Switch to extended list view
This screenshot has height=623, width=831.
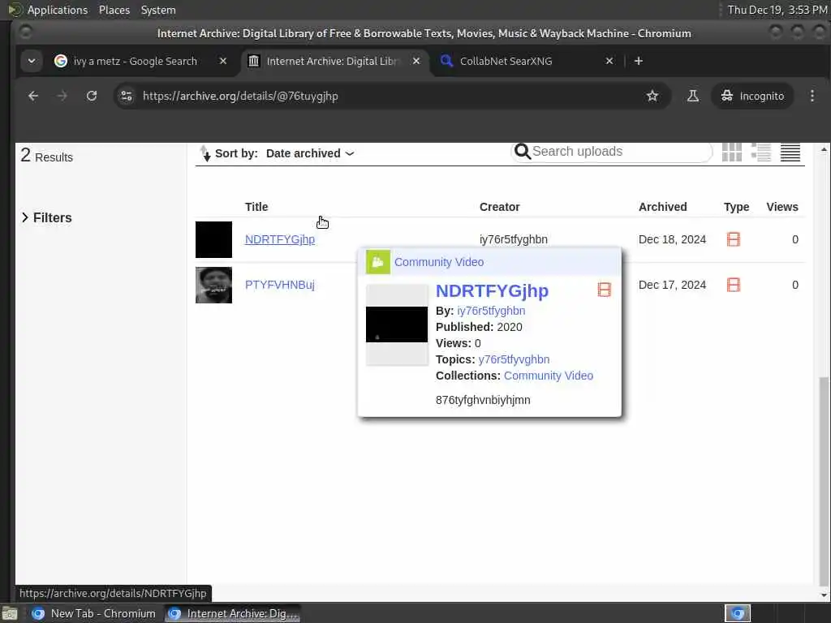click(x=761, y=153)
